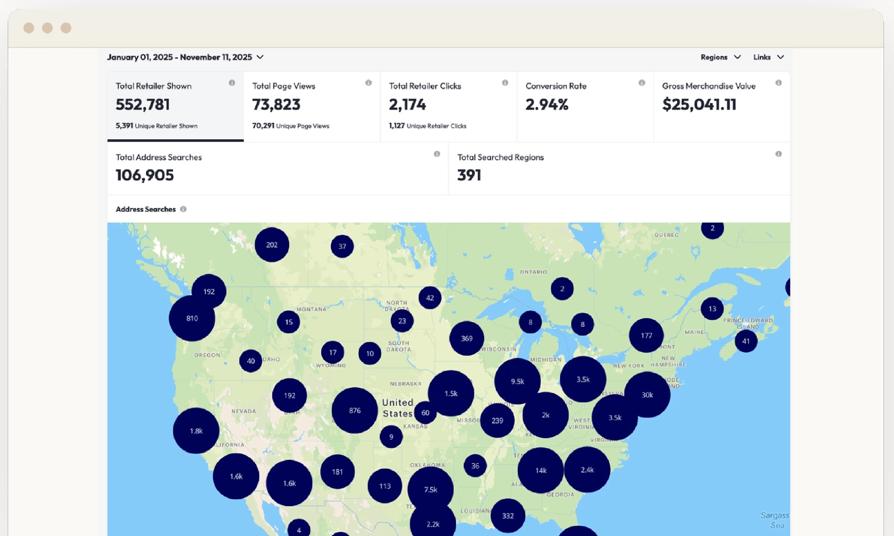Click the $25,041.11 value
The height and width of the screenshot is (536, 894).
point(699,104)
